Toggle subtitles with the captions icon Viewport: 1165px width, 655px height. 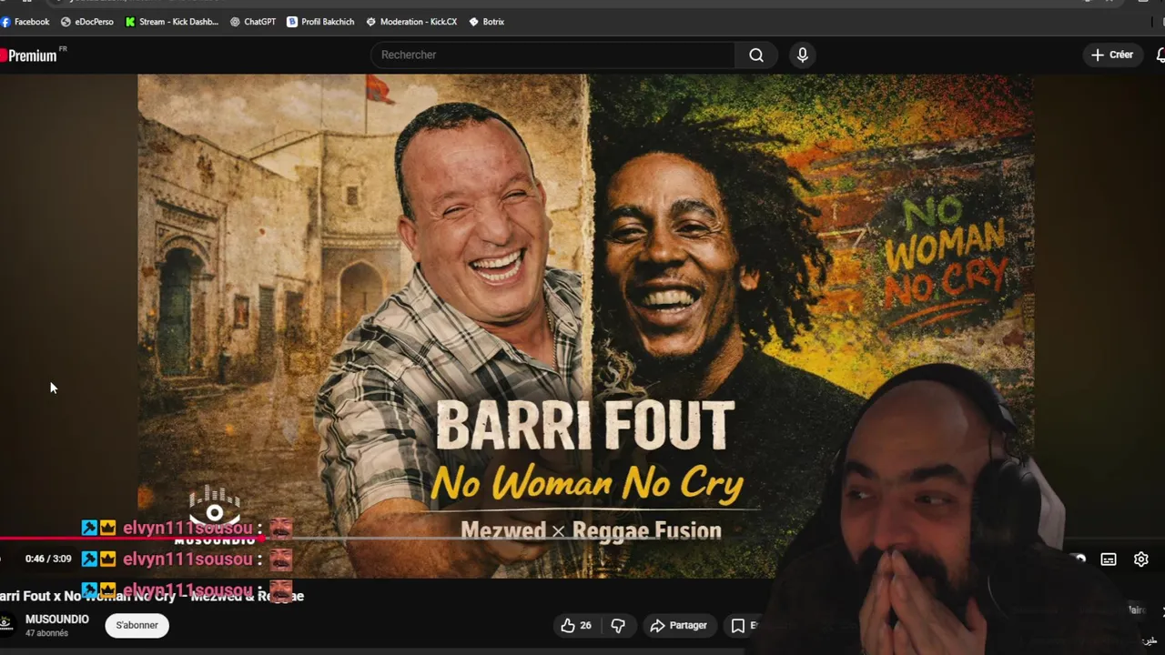click(x=1109, y=559)
